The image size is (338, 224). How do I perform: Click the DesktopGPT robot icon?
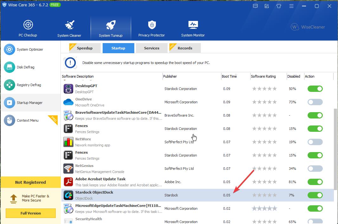[x=68, y=89]
